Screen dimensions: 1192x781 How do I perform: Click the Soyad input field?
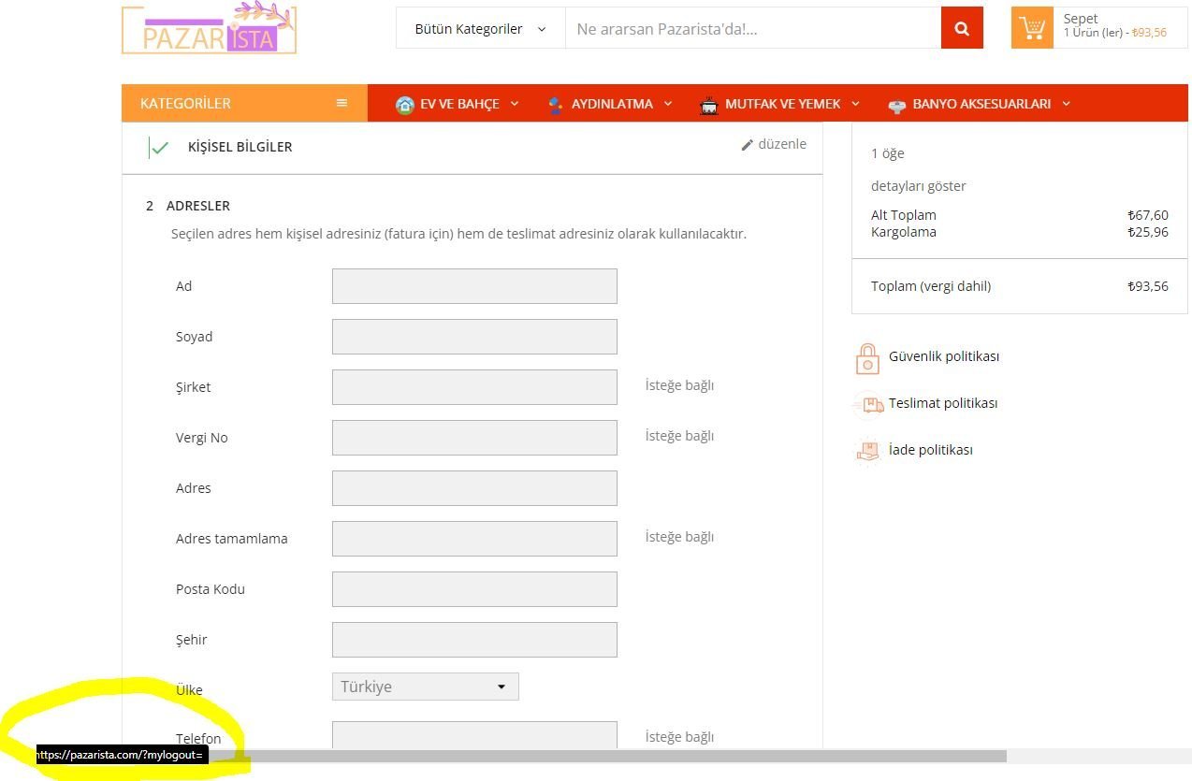(x=474, y=337)
